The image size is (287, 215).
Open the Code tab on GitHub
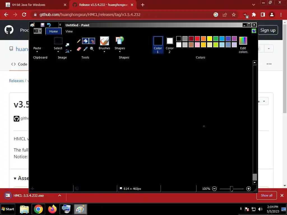point(19,64)
